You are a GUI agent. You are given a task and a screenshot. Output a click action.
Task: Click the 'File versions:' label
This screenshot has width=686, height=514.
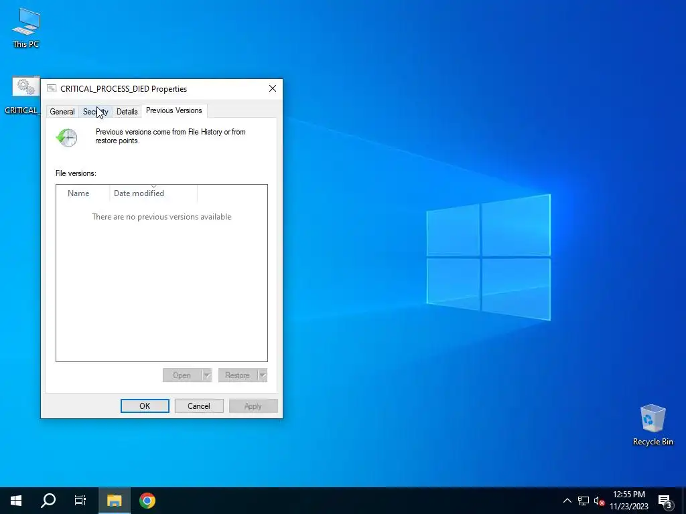click(76, 173)
